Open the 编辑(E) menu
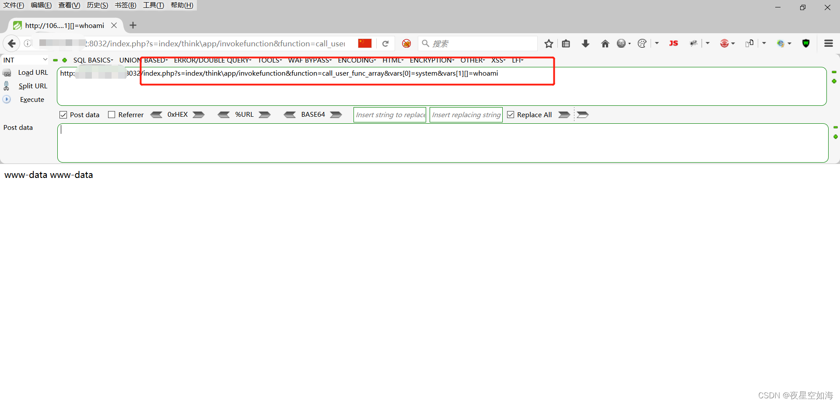Viewport: 840px width, 404px height. [x=41, y=5]
